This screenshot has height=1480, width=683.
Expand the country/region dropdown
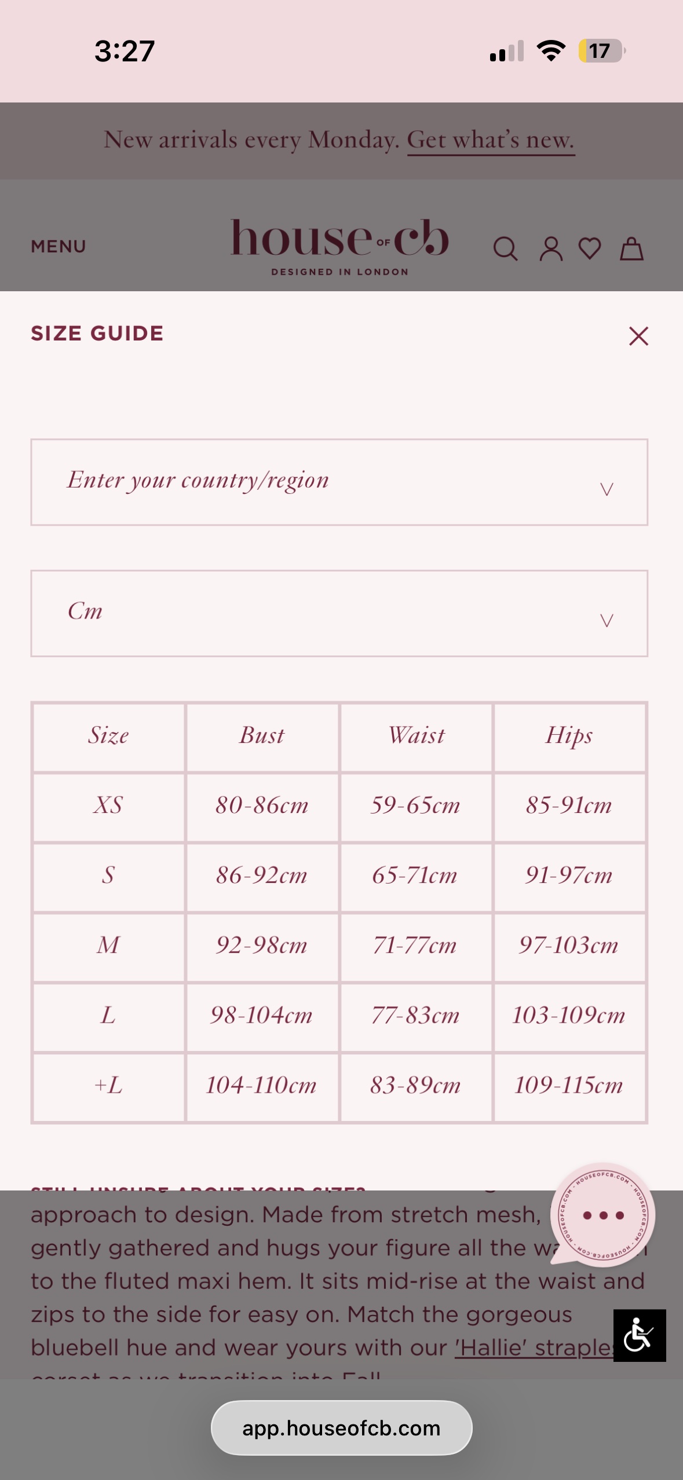(x=339, y=482)
